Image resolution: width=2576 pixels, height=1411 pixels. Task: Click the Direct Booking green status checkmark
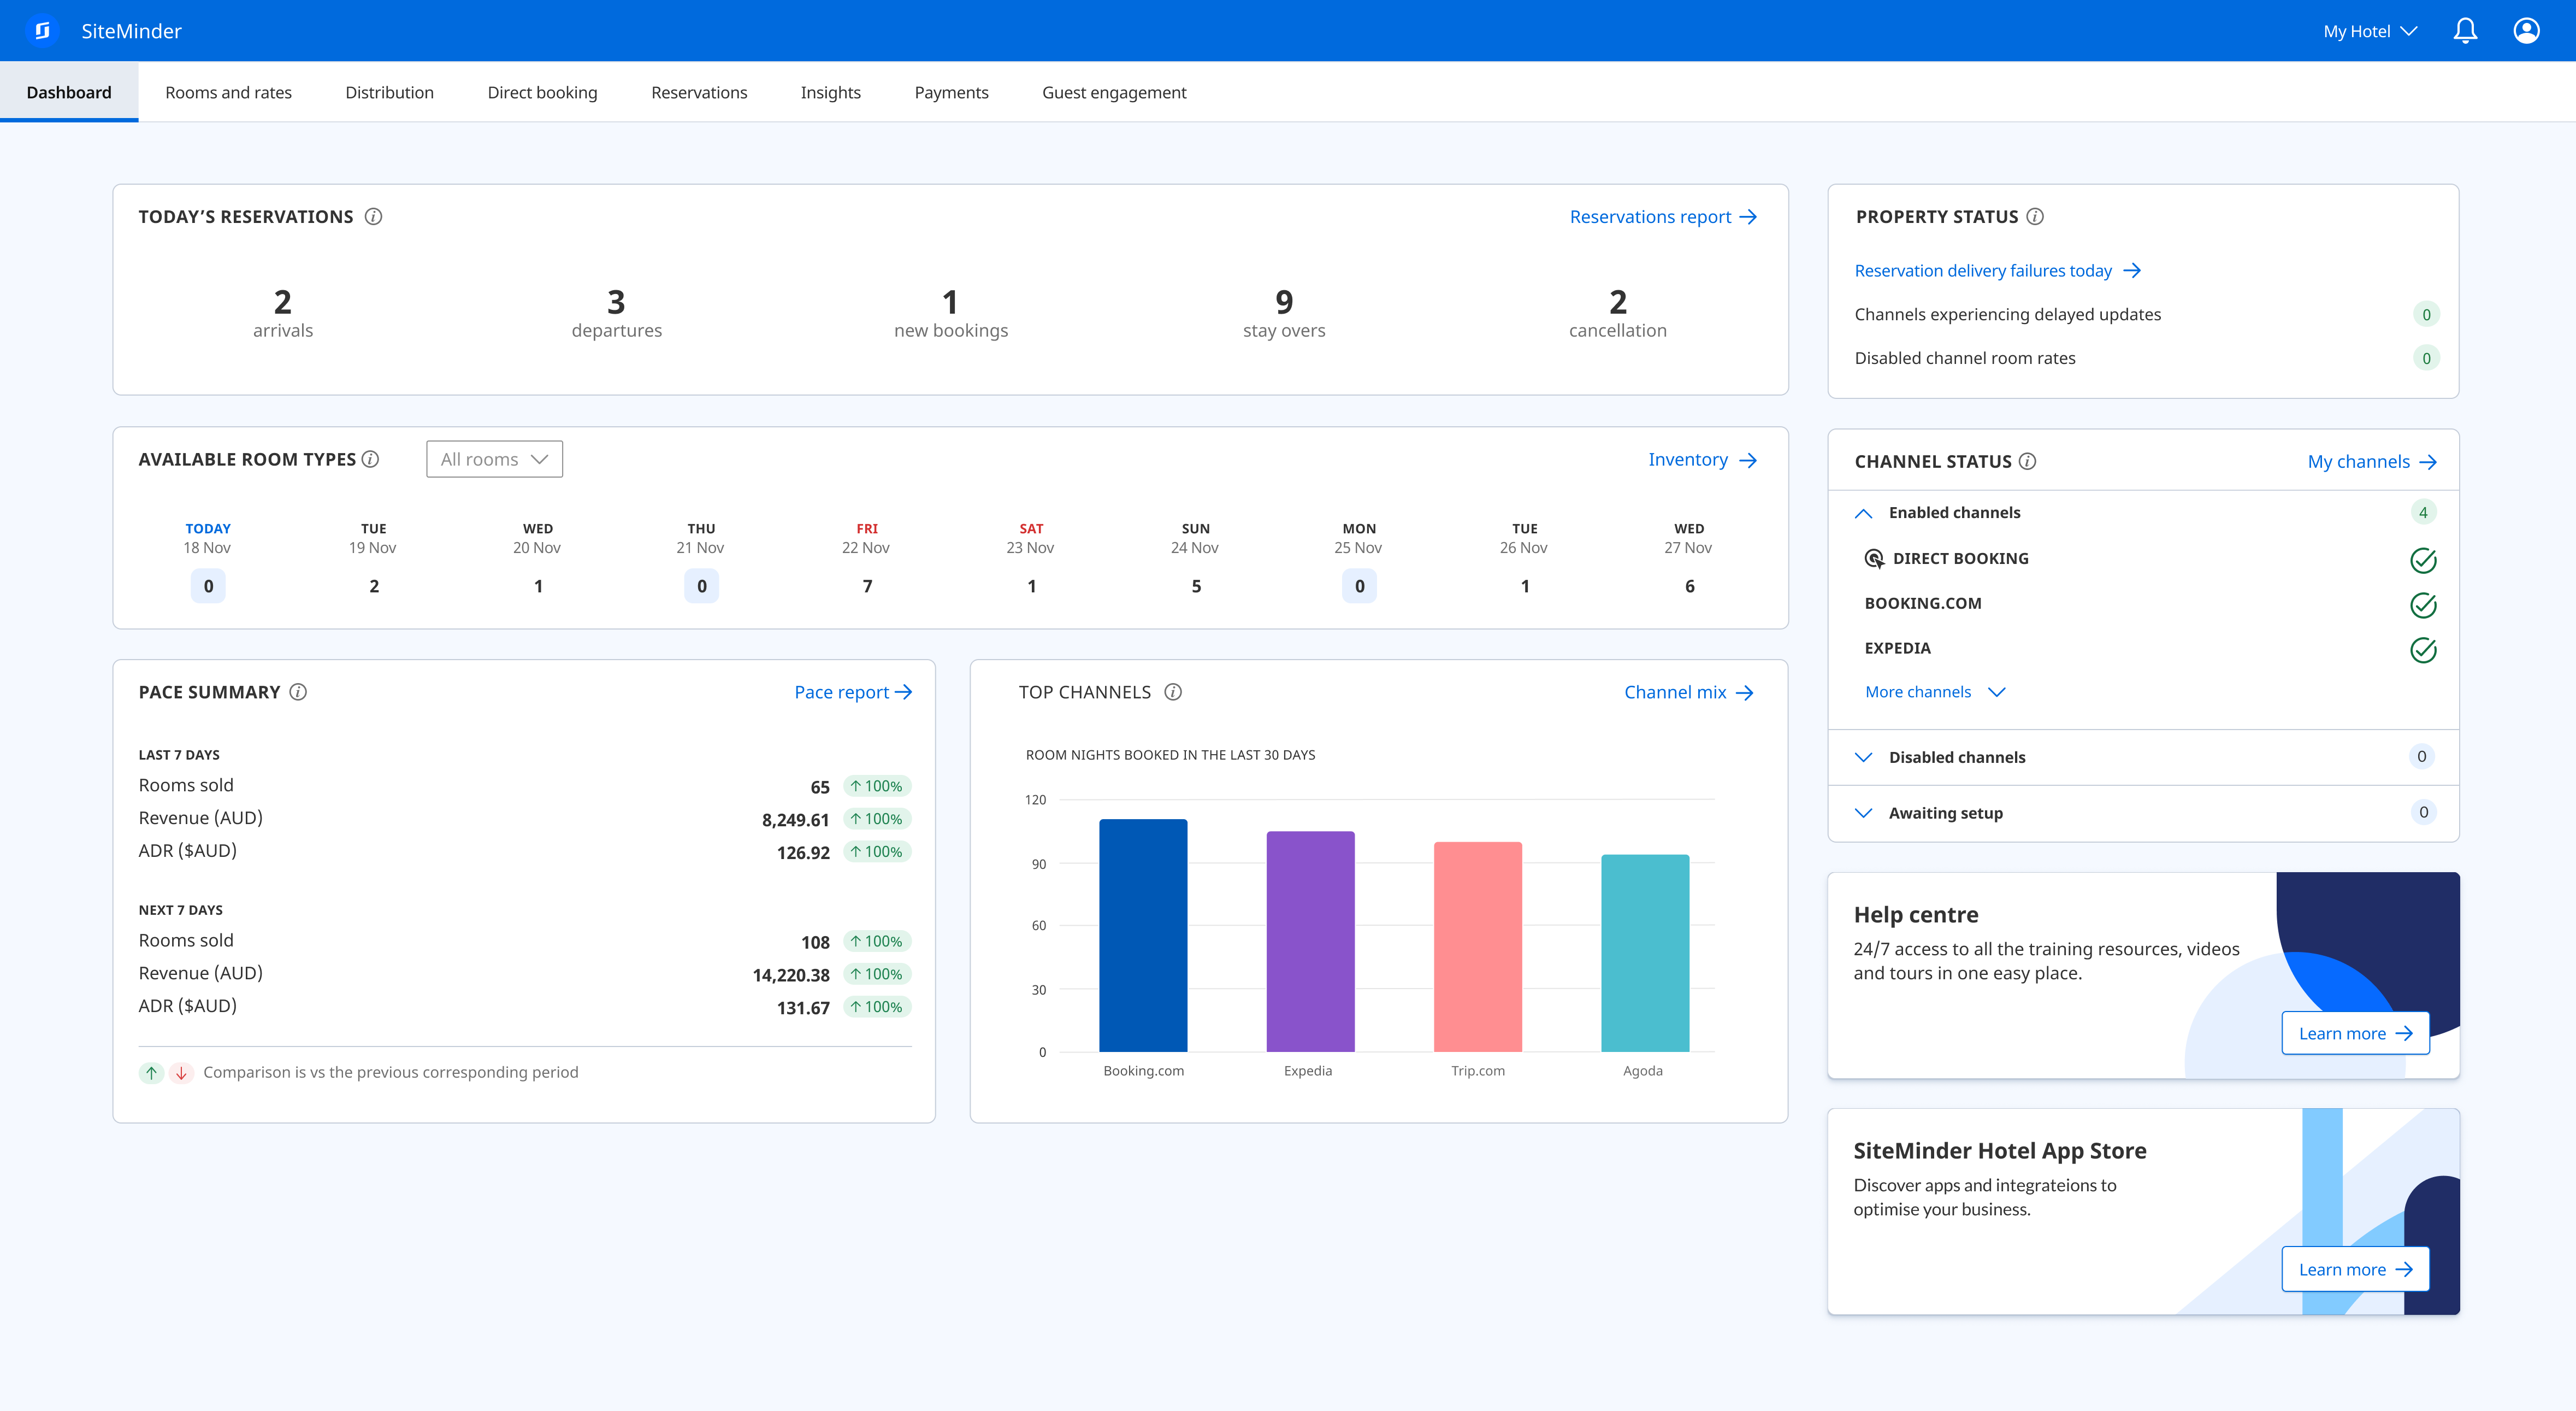tap(2423, 560)
